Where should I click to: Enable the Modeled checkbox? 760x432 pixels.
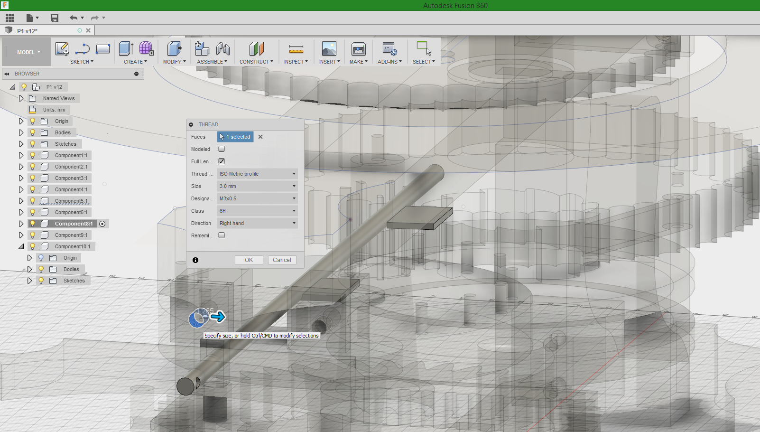pyautogui.click(x=222, y=149)
